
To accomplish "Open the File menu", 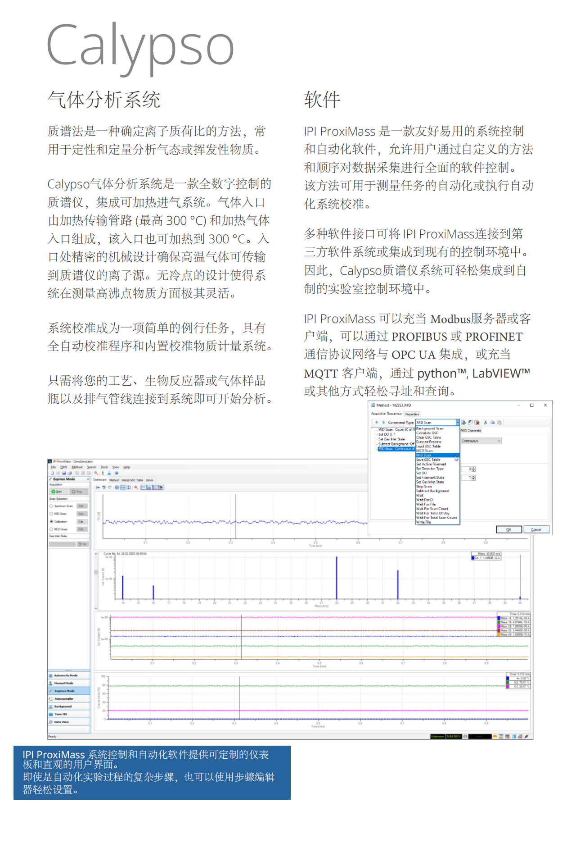I will click(53, 467).
